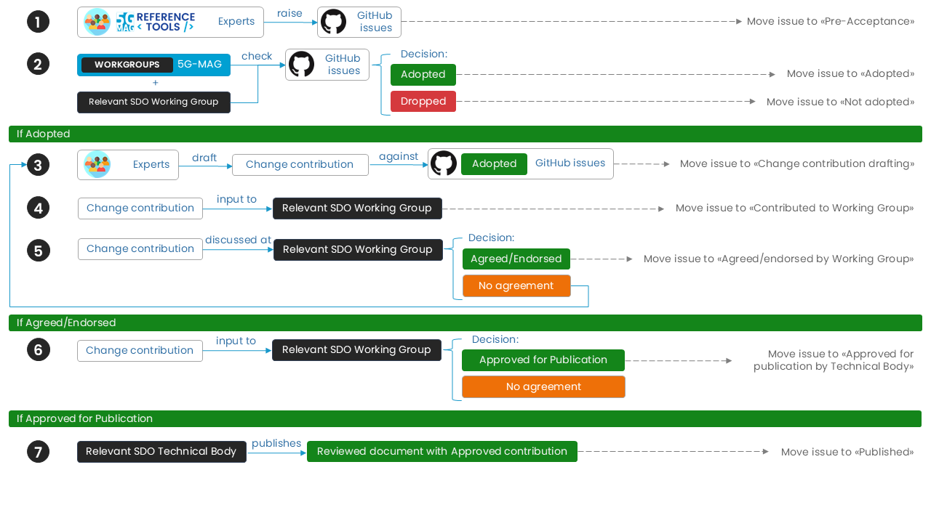Select the Agreed/Endorsed decision box
The height and width of the screenshot is (523, 931).
click(x=516, y=259)
